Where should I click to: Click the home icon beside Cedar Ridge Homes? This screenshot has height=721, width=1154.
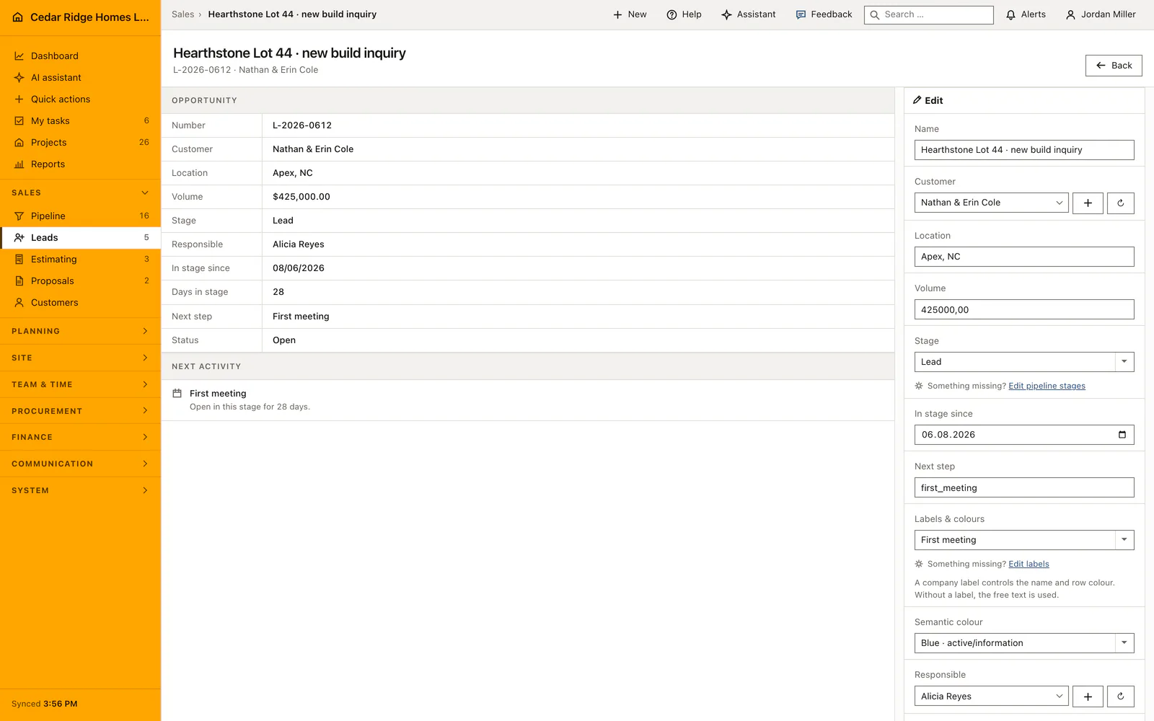18,17
